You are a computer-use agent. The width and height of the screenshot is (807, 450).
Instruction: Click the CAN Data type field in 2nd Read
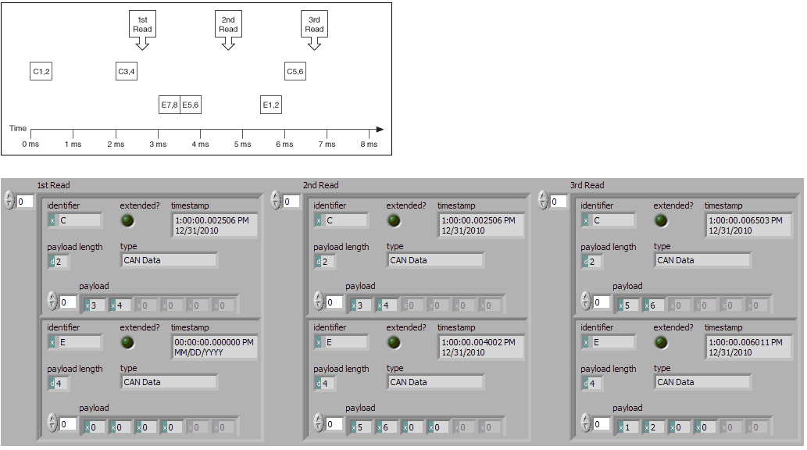[x=435, y=260]
